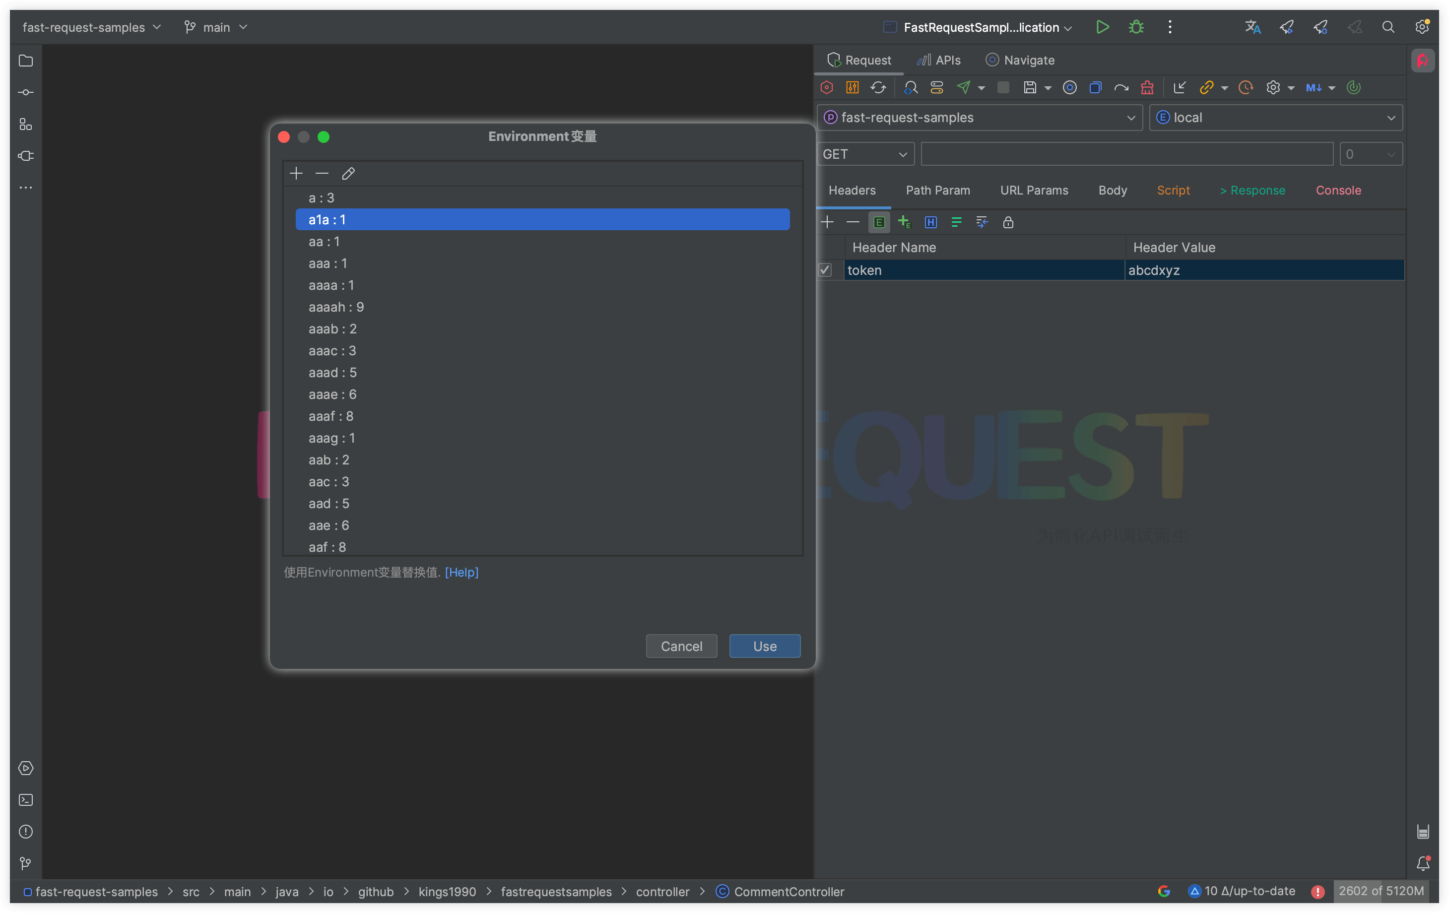Viewport: 1449px width, 913px height.
Task: Click the Use button
Action: (764, 647)
